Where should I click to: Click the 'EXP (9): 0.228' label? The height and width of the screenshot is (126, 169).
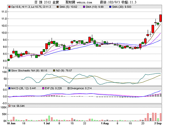[53, 88]
